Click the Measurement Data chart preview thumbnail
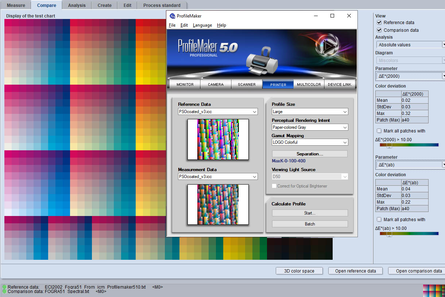This screenshot has height=297, width=445. click(x=218, y=204)
